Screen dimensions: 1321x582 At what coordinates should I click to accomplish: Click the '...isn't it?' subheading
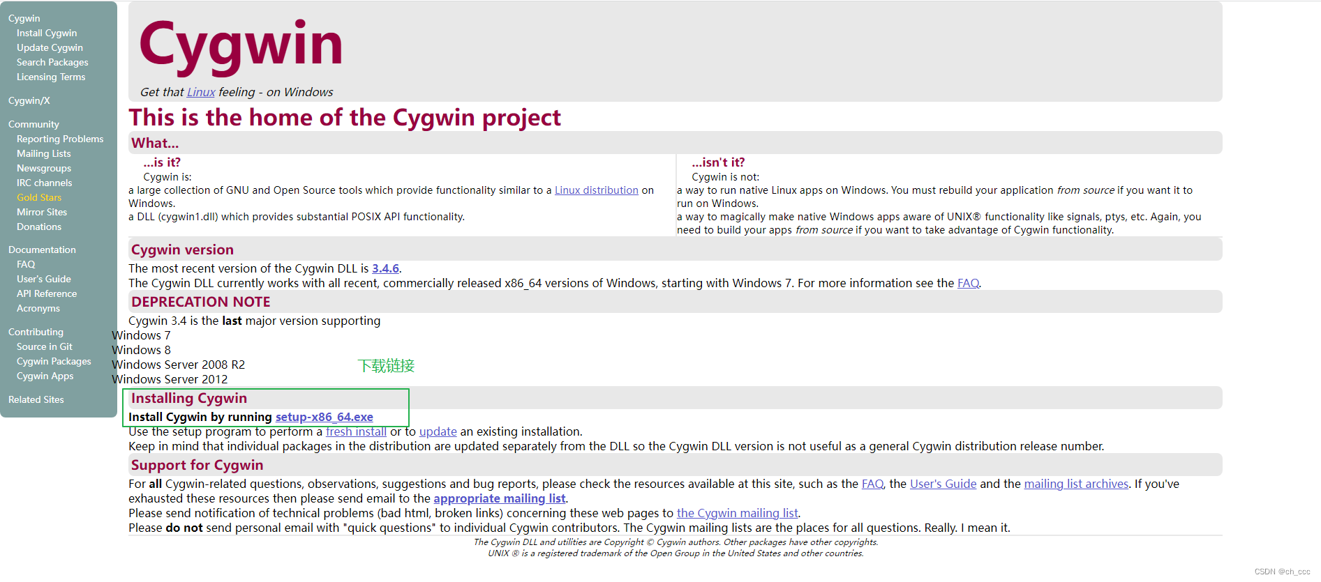[x=718, y=162]
